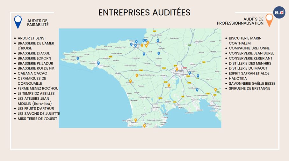Select the blue pin above Saint-Yvi

[198, 76]
